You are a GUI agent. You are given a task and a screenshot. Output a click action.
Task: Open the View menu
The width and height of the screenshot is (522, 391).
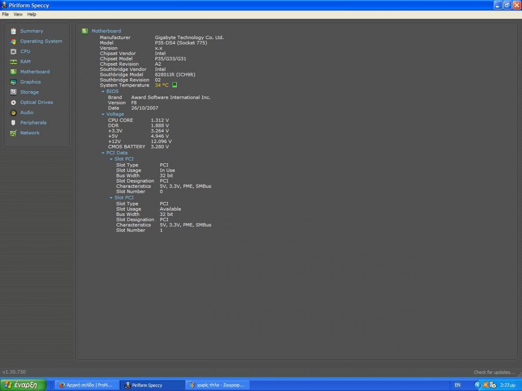(x=18, y=14)
